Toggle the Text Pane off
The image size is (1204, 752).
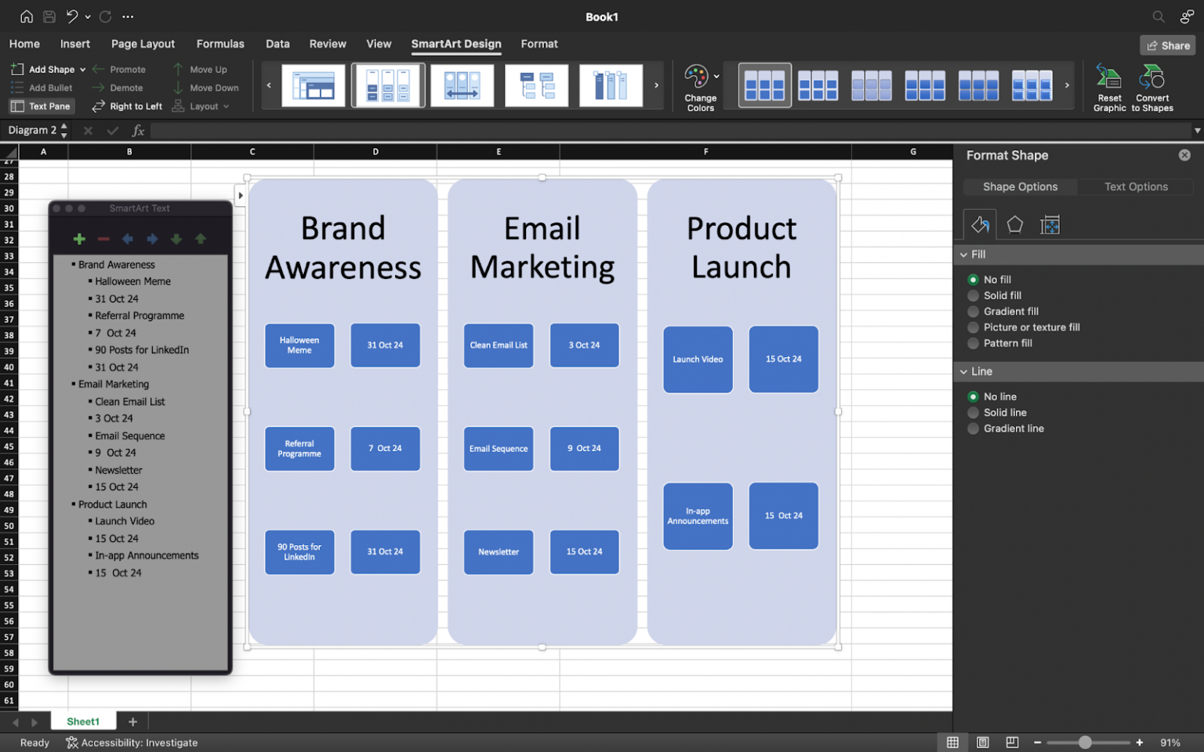click(x=41, y=106)
